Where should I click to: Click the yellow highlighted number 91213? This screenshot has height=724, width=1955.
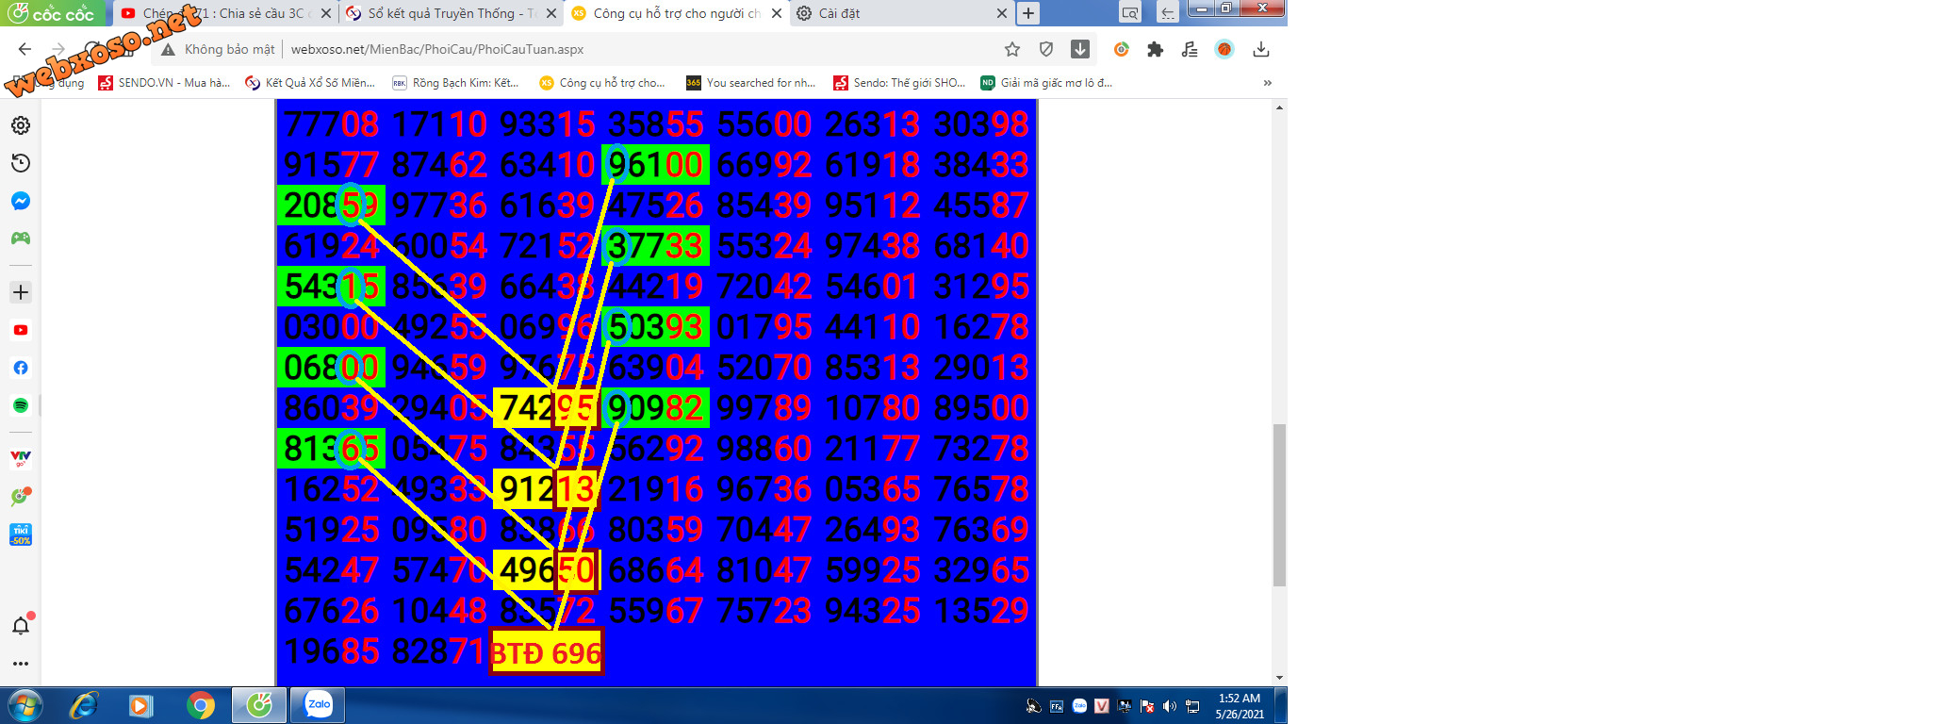point(547,489)
